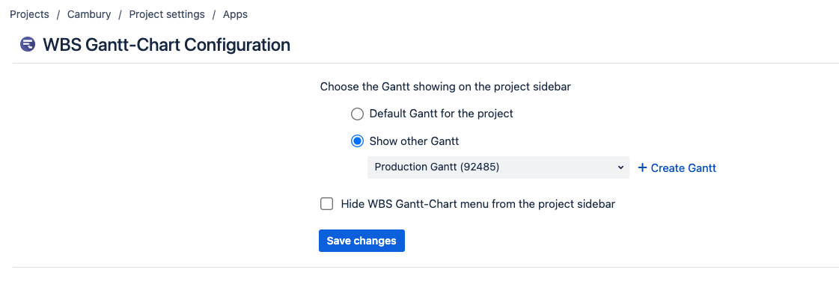Click the 'Default Gantt for the project' label

(441, 114)
